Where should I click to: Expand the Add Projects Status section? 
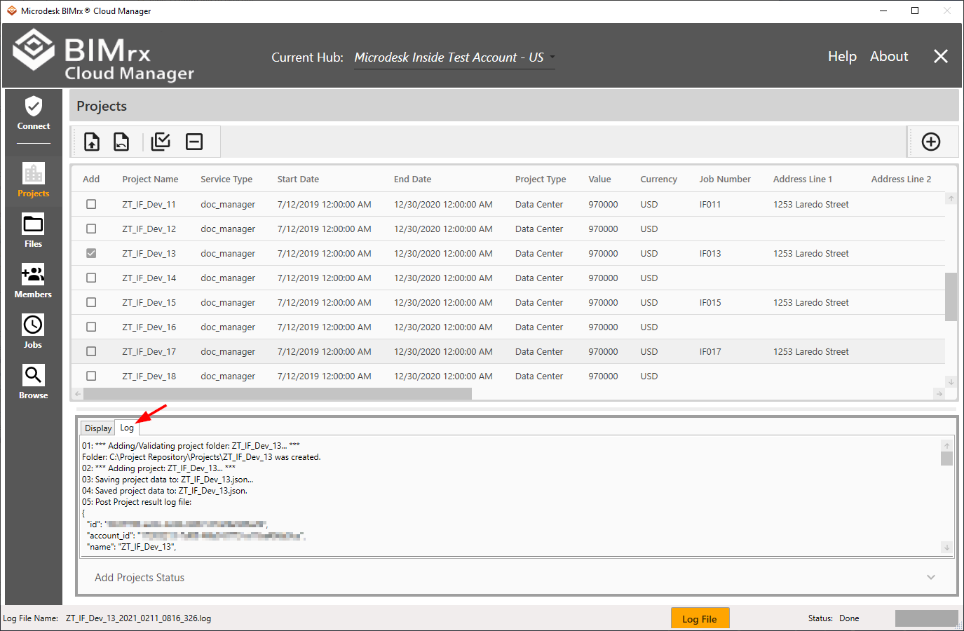click(931, 578)
